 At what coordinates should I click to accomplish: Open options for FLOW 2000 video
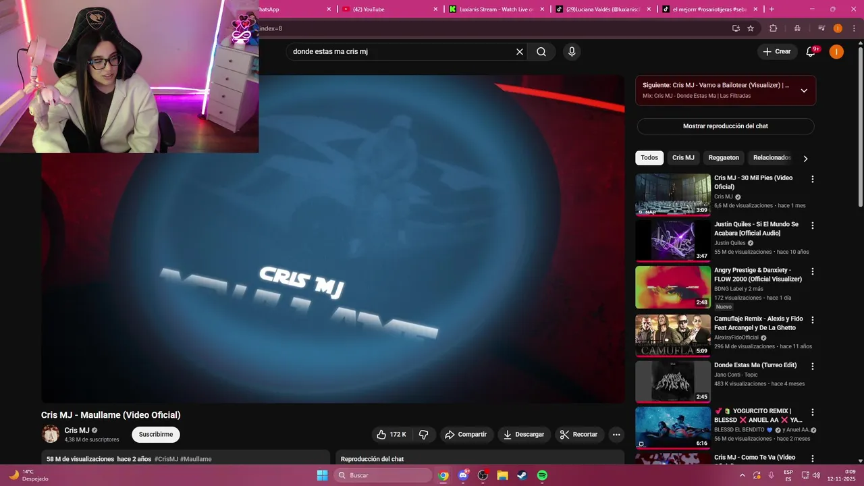813,271
